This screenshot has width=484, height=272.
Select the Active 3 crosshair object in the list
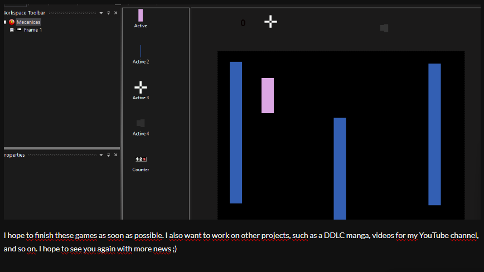click(x=141, y=87)
